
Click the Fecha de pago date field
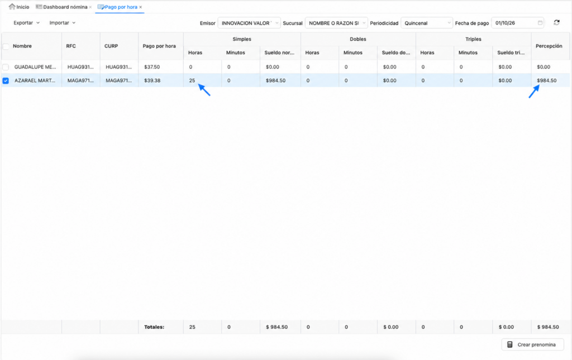tap(518, 23)
